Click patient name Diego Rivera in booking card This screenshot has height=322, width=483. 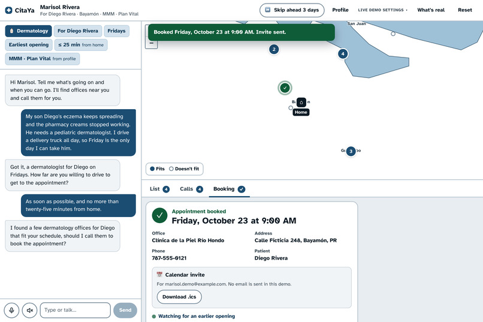tap(271, 258)
